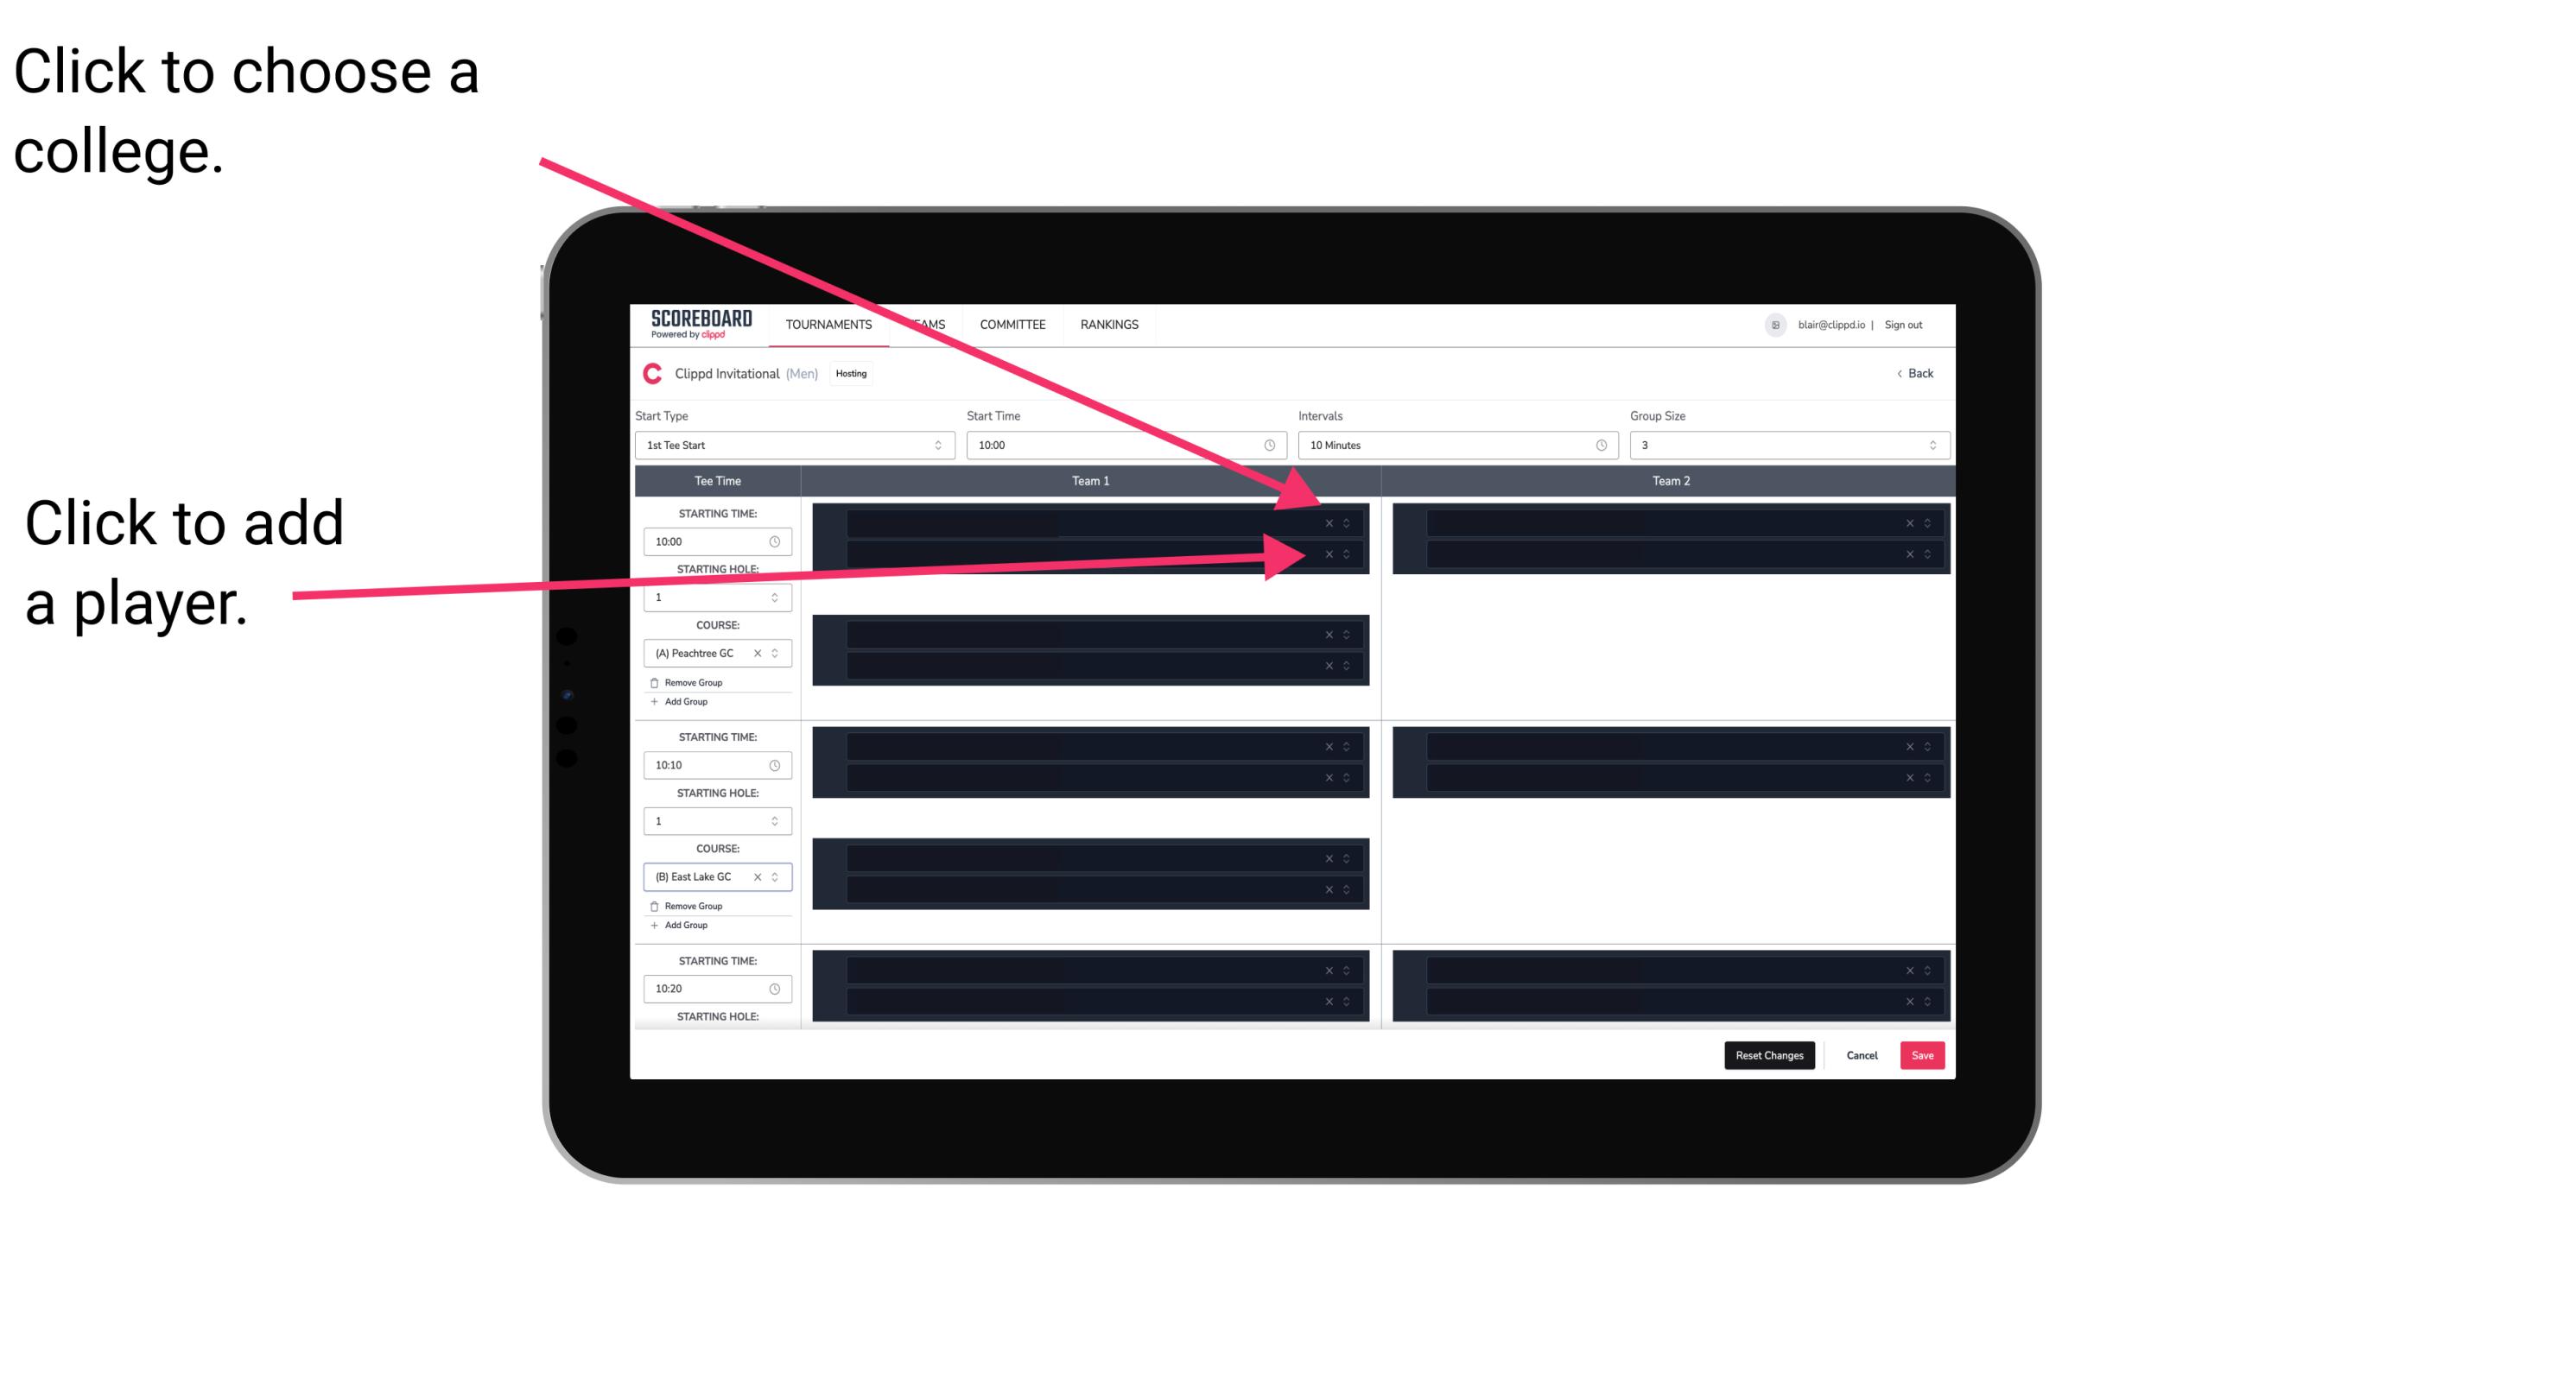Click the add group icon
2576x1385 pixels.
tap(655, 701)
